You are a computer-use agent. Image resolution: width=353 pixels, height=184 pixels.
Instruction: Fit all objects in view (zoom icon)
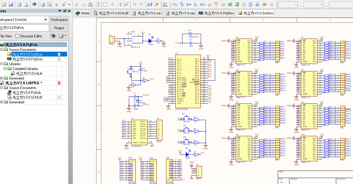(x=43, y=4)
